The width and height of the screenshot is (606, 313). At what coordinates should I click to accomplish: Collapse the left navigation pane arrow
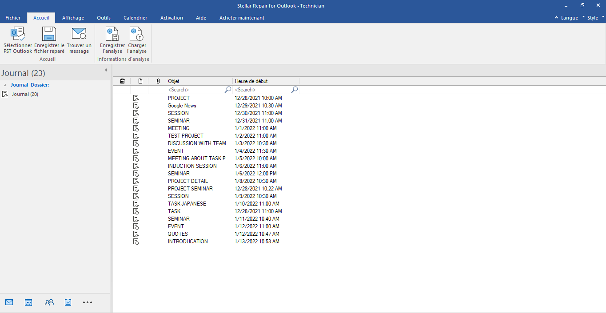point(106,70)
